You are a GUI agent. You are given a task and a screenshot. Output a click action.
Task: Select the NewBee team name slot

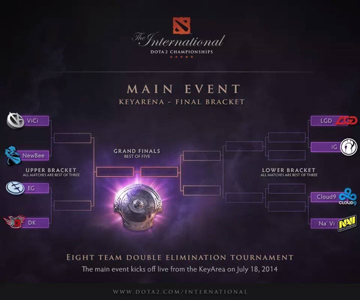35,155
